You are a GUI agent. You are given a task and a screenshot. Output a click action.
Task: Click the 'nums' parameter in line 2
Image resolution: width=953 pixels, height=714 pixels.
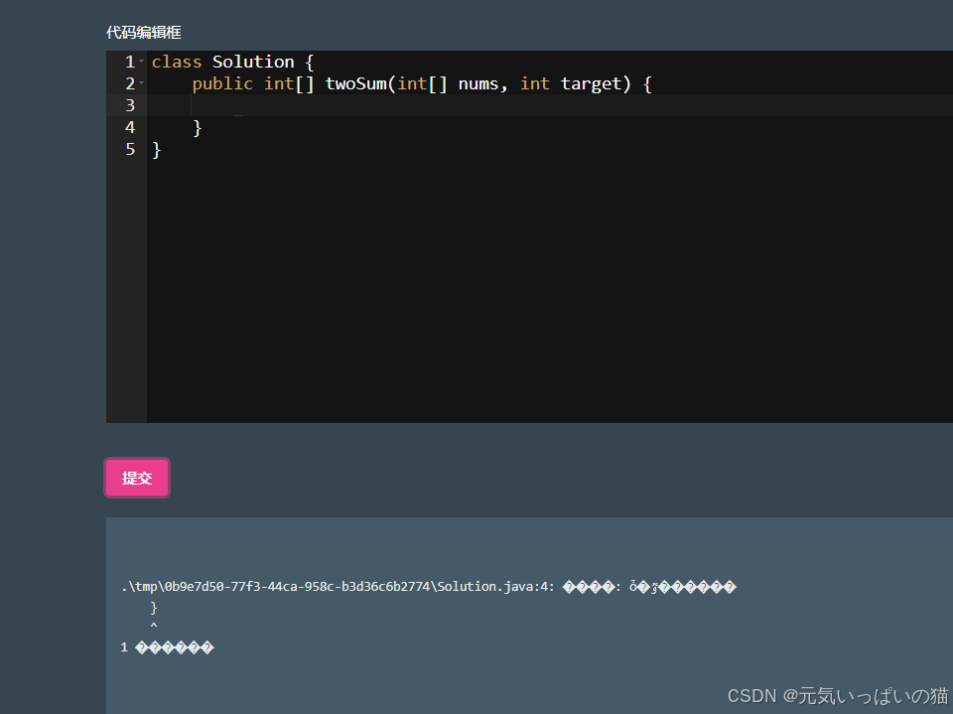[x=478, y=84]
